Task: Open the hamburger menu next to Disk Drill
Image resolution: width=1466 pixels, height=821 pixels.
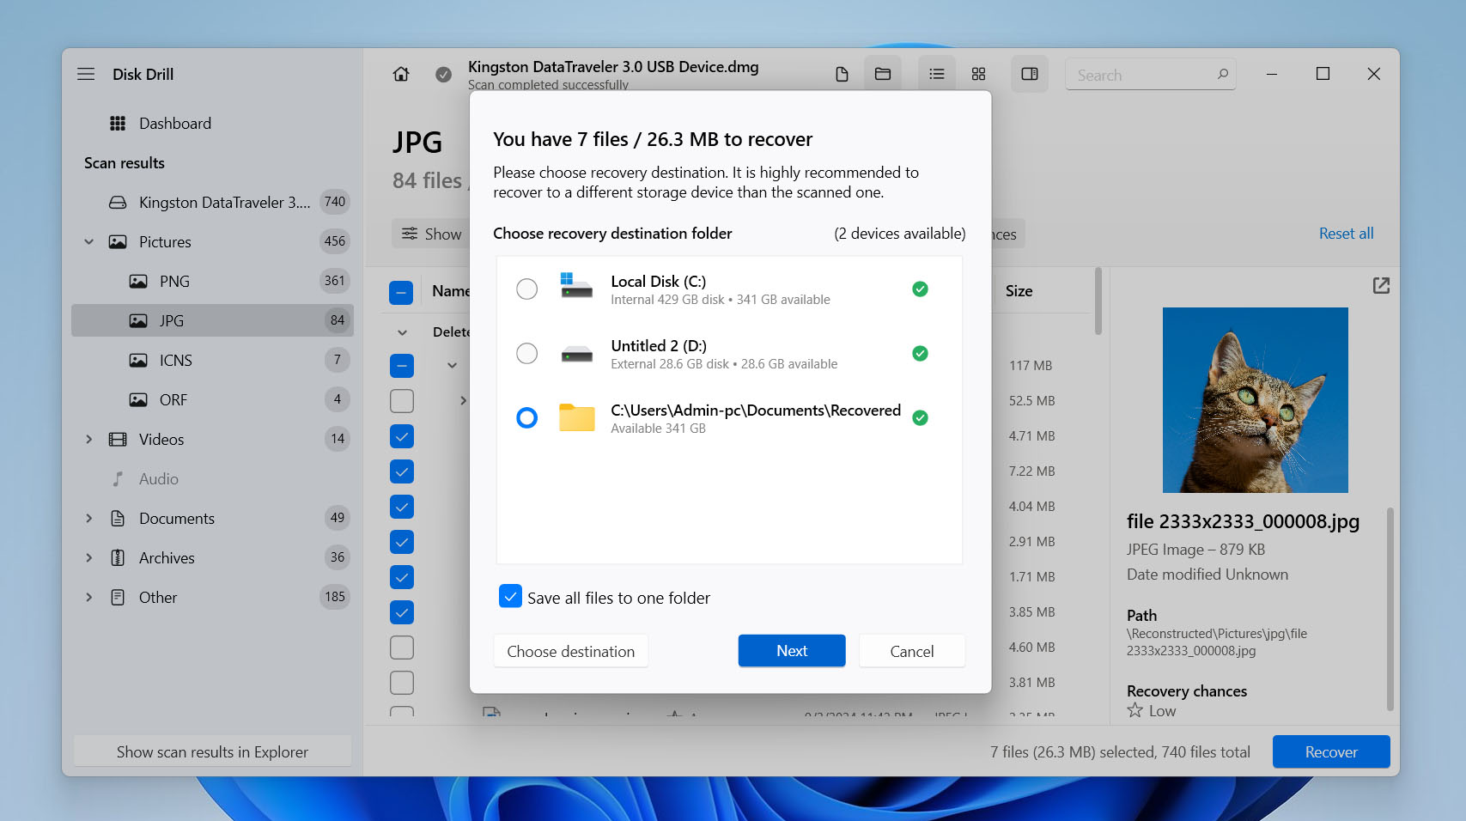Action: pos(86,74)
